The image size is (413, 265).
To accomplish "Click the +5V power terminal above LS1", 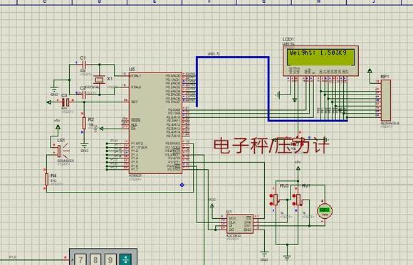I will coord(58,127).
